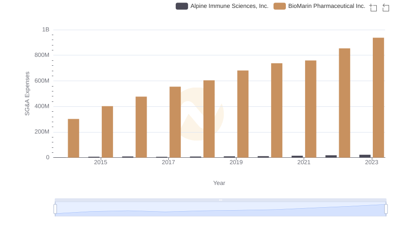
Task: Click the 2015 x-axis label
Action: coord(101,162)
